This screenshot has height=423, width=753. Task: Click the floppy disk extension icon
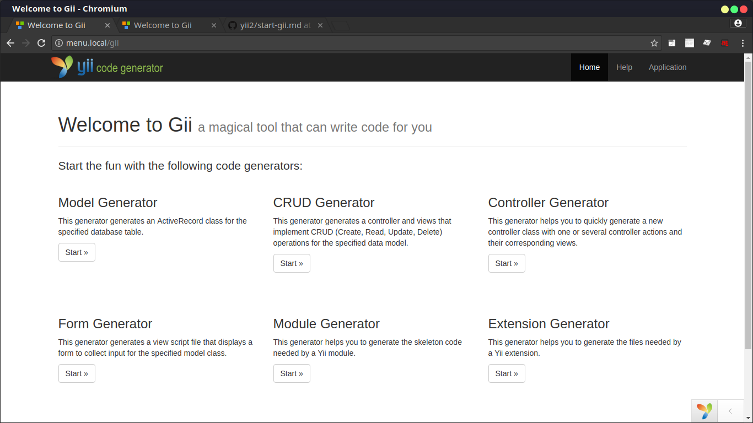coord(672,43)
